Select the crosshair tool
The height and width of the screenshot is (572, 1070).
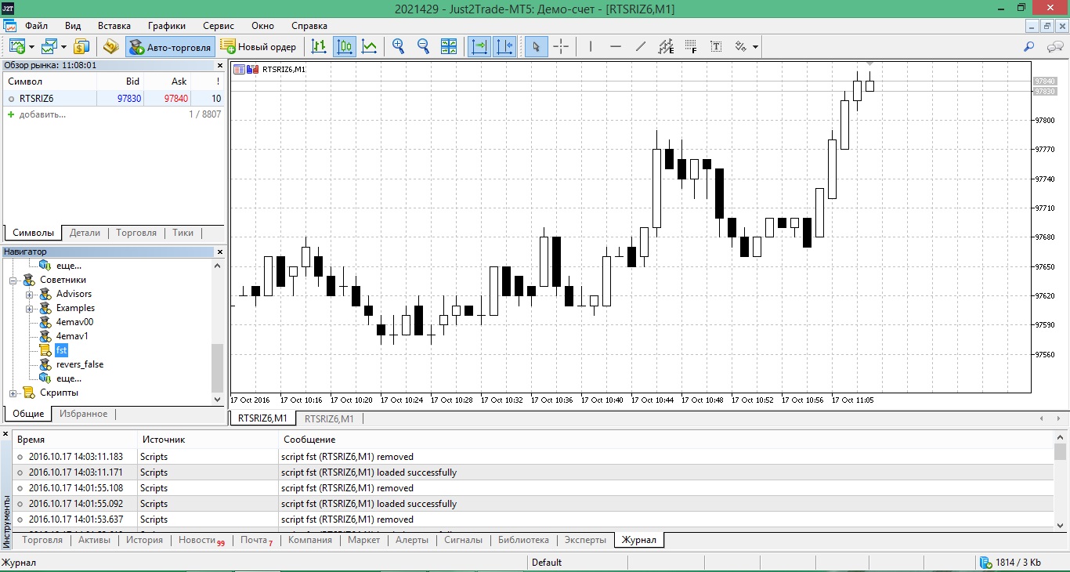point(561,46)
